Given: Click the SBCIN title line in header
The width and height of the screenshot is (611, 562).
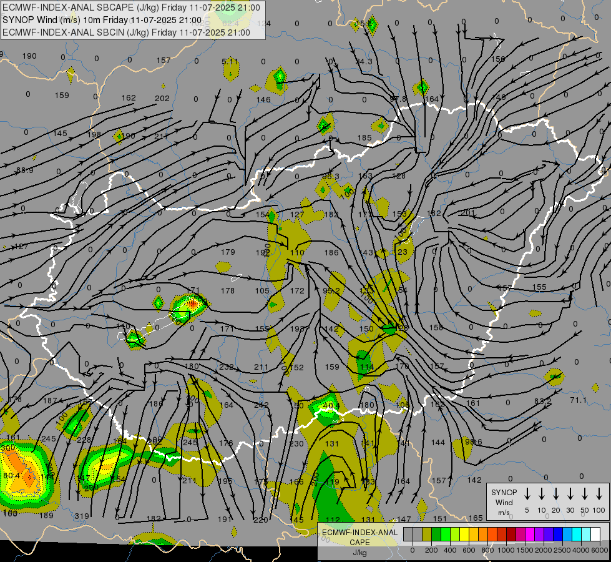Looking at the screenshot, I should (126, 32).
